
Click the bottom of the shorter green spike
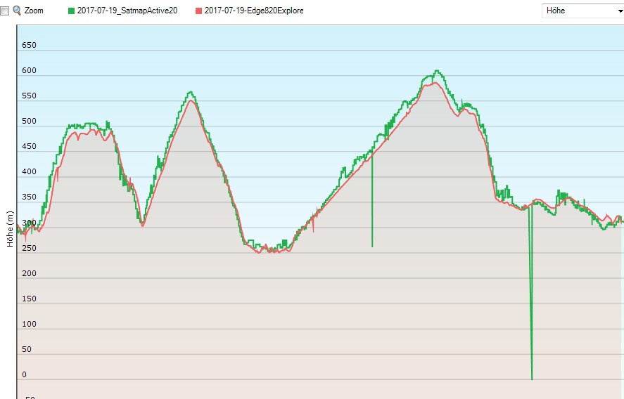coord(372,246)
